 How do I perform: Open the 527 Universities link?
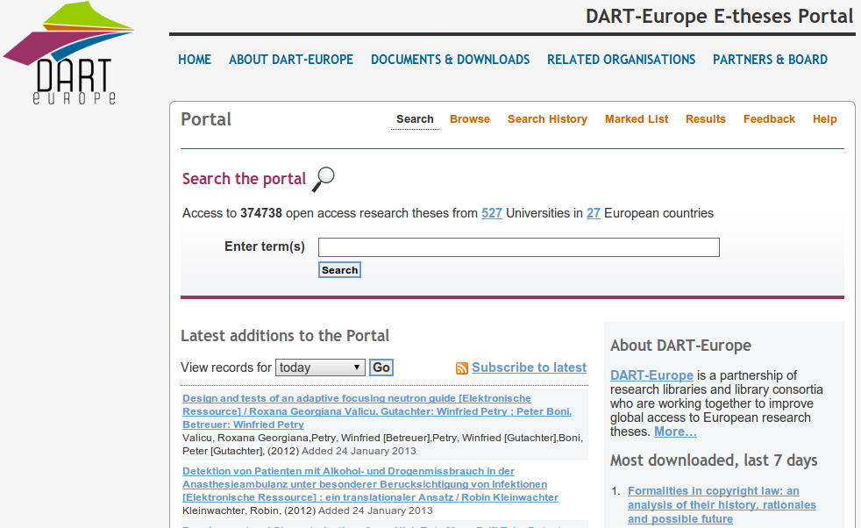pyautogui.click(x=492, y=213)
